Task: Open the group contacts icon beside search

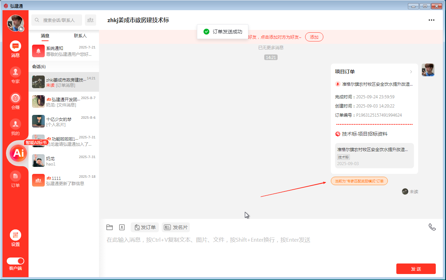Action: [90, 20]
